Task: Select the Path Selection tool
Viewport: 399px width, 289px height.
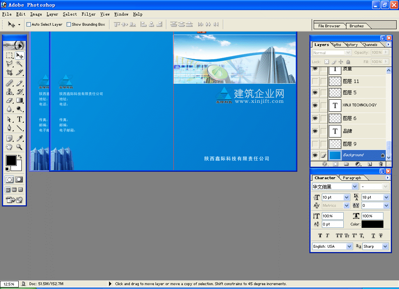Action: pyautogui.click(x=9, y=119)
